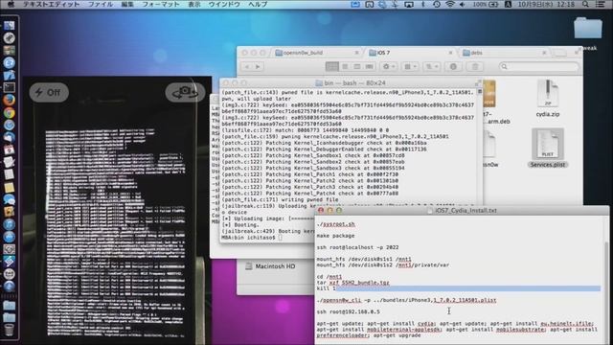Viewport: 613px width, 345px height.
Task: Open Finder from the Dock
Action: (x=9, y=26)
